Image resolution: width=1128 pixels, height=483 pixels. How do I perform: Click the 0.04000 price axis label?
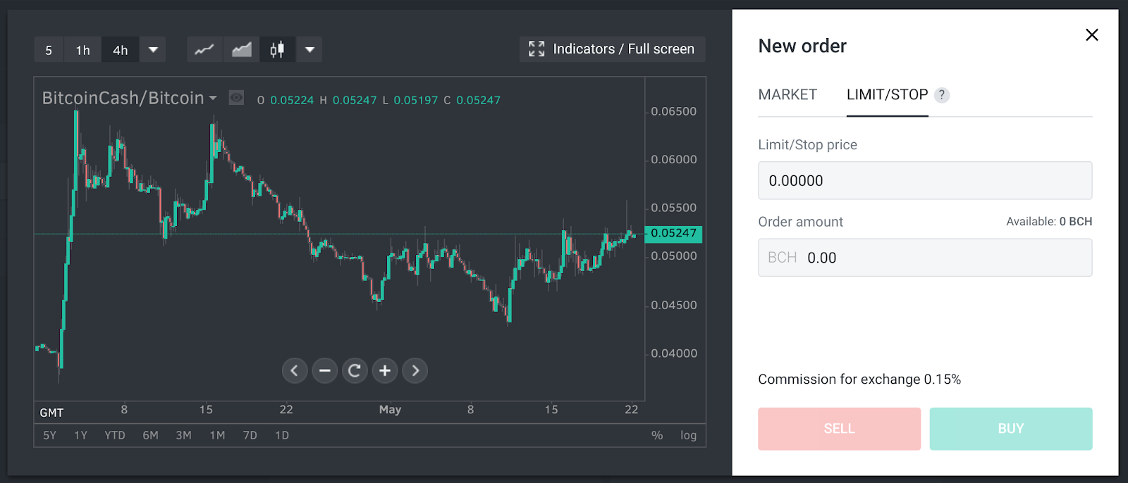[x=673, y=353]
